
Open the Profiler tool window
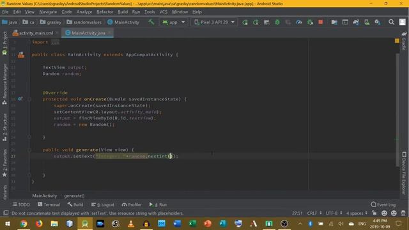pos(132,204)
